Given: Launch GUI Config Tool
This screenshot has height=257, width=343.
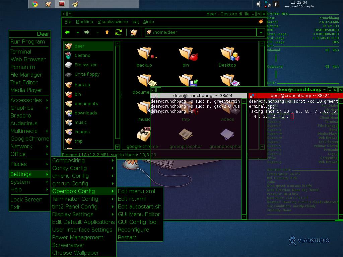Looking at the screenshot, I should click(x=140, y=222).
